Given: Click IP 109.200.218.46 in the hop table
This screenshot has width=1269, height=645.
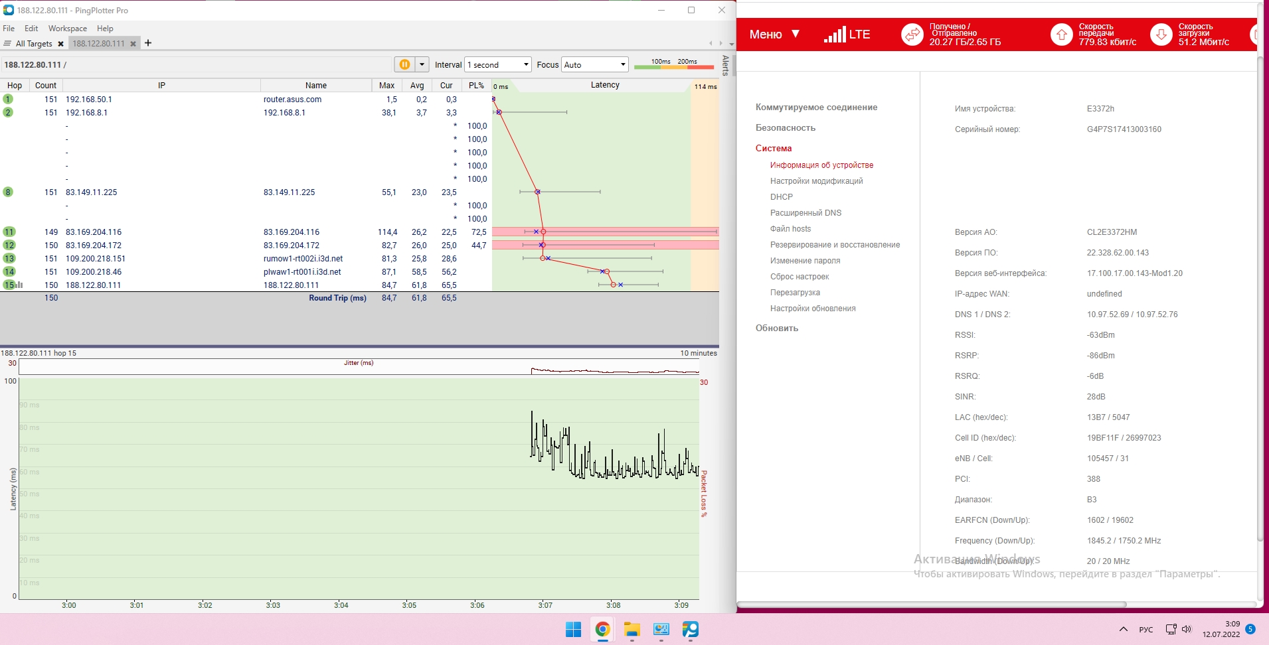Looking at the screenshot, I should [93, 272].
